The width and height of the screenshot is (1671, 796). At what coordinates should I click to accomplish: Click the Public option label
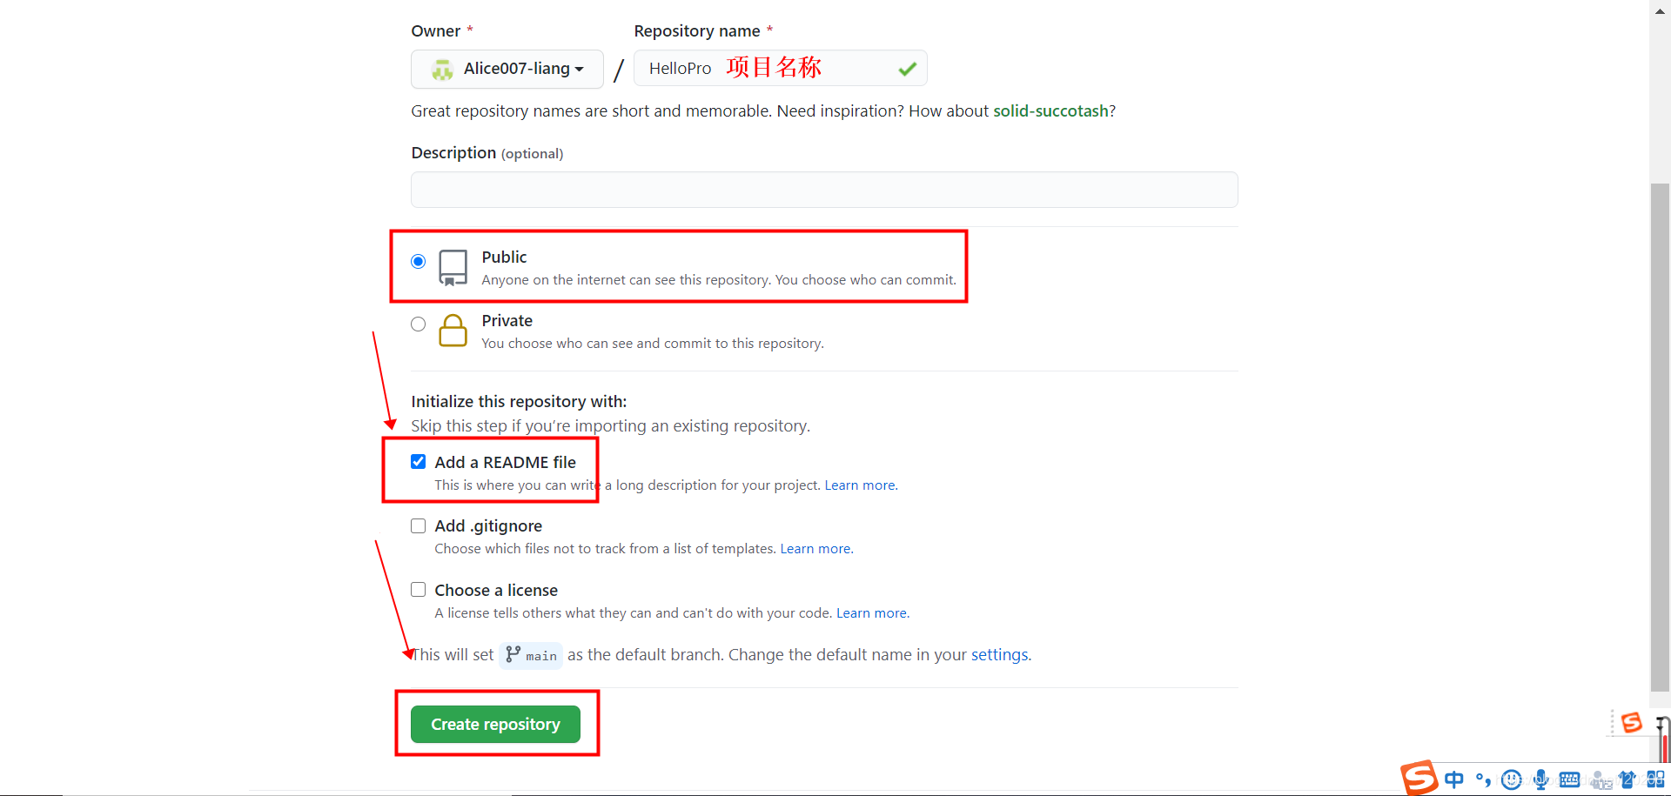pos(504,257)
